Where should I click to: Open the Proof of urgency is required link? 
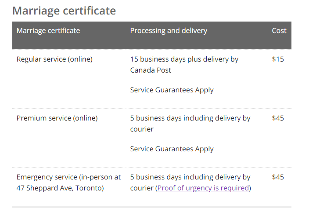click(x=203, y=188)
